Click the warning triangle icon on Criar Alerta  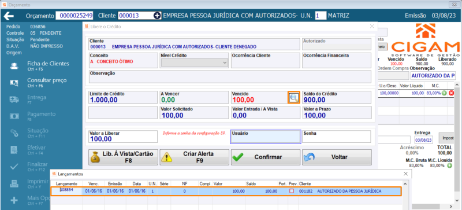point(167,157)
